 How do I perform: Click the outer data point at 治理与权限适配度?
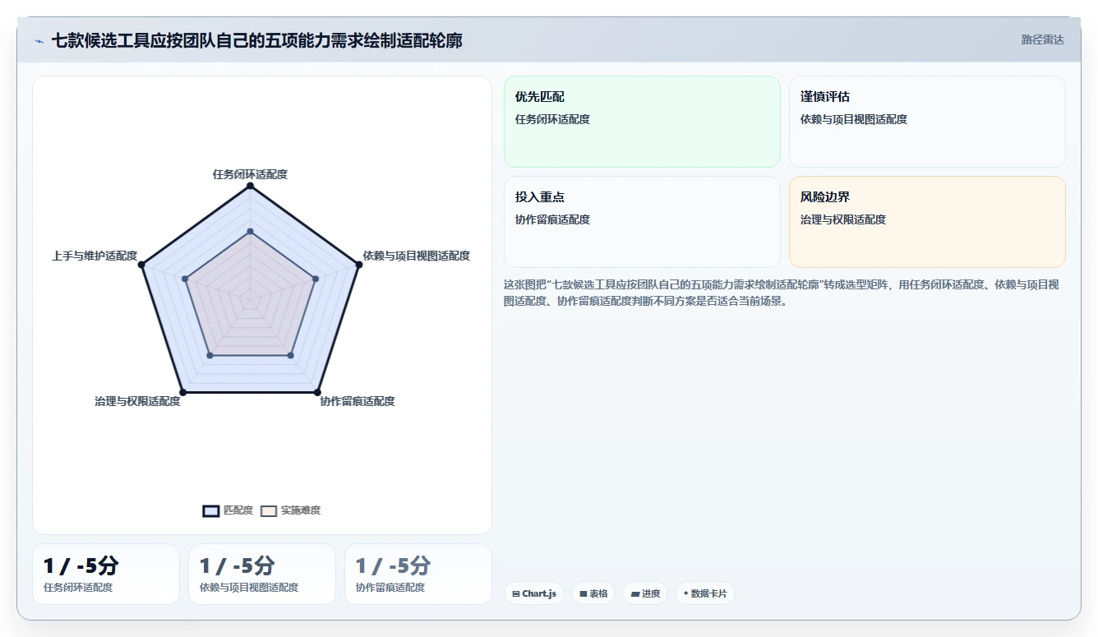tap(182, 393)
